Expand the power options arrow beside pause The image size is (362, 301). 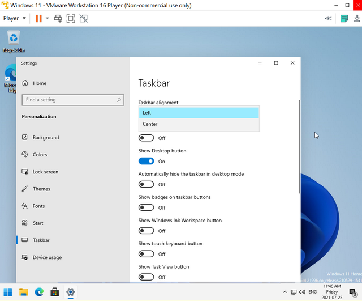coord(48,18)
